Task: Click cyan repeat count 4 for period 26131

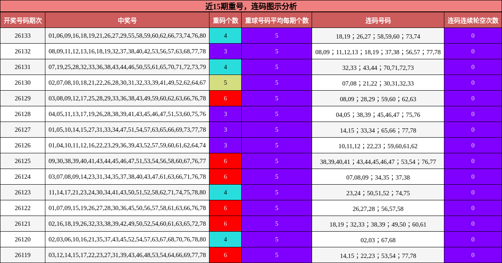Action: (226, 67)
